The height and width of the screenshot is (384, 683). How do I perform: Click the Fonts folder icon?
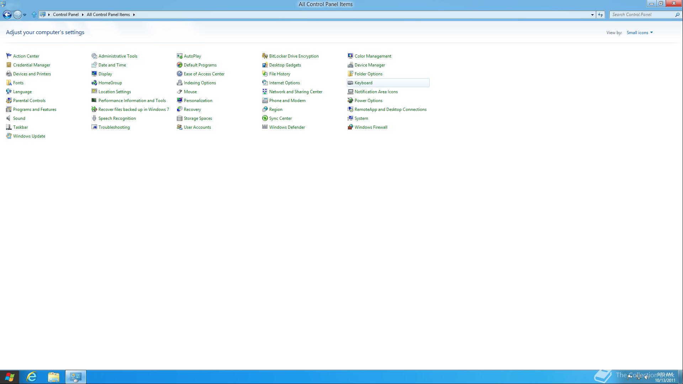coord(9,82)
